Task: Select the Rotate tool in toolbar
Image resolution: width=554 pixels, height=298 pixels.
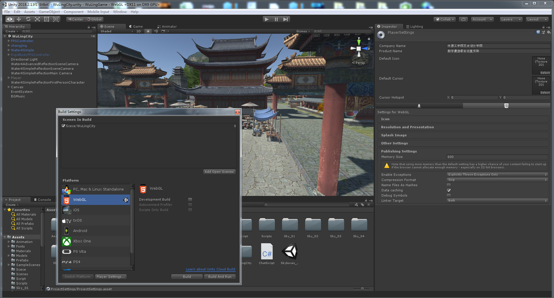Action: click(x=28, y=19)
